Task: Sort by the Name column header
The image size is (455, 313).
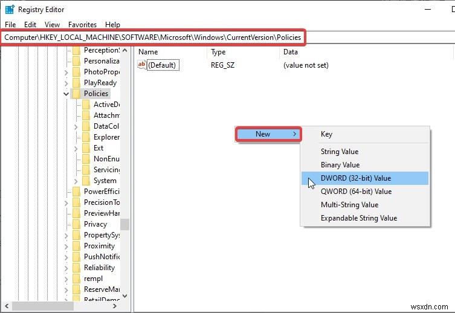Action: point(171,52)
